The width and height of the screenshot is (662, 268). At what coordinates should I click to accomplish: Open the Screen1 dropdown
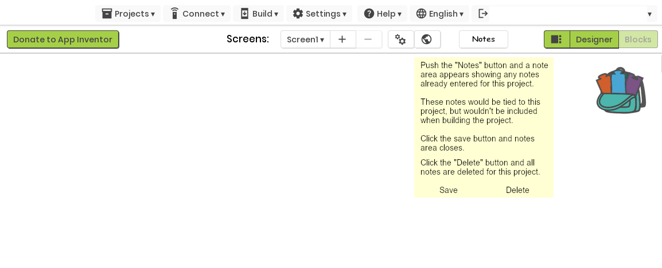[305, 40]
